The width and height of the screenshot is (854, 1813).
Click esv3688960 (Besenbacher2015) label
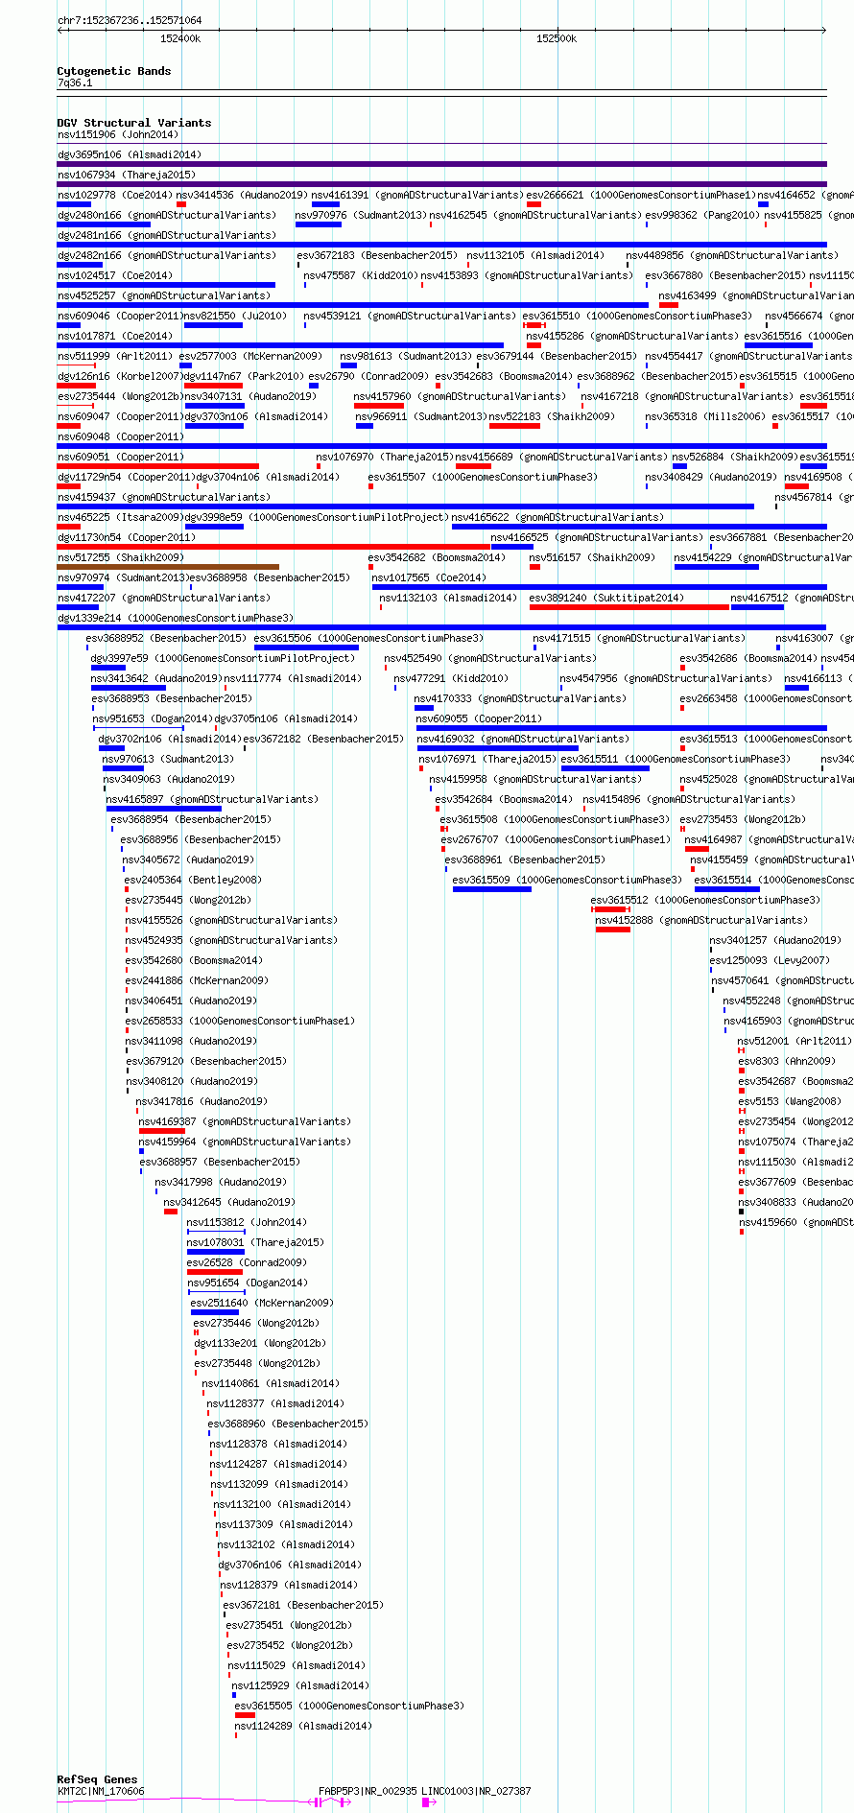pyautogui.click(x=288, y=1424)
